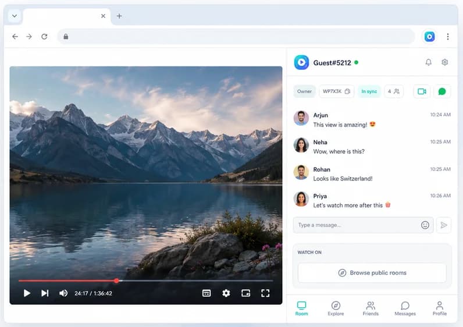Open the browser three-dot menu
The image size is (463, 327).
point(448,36)
